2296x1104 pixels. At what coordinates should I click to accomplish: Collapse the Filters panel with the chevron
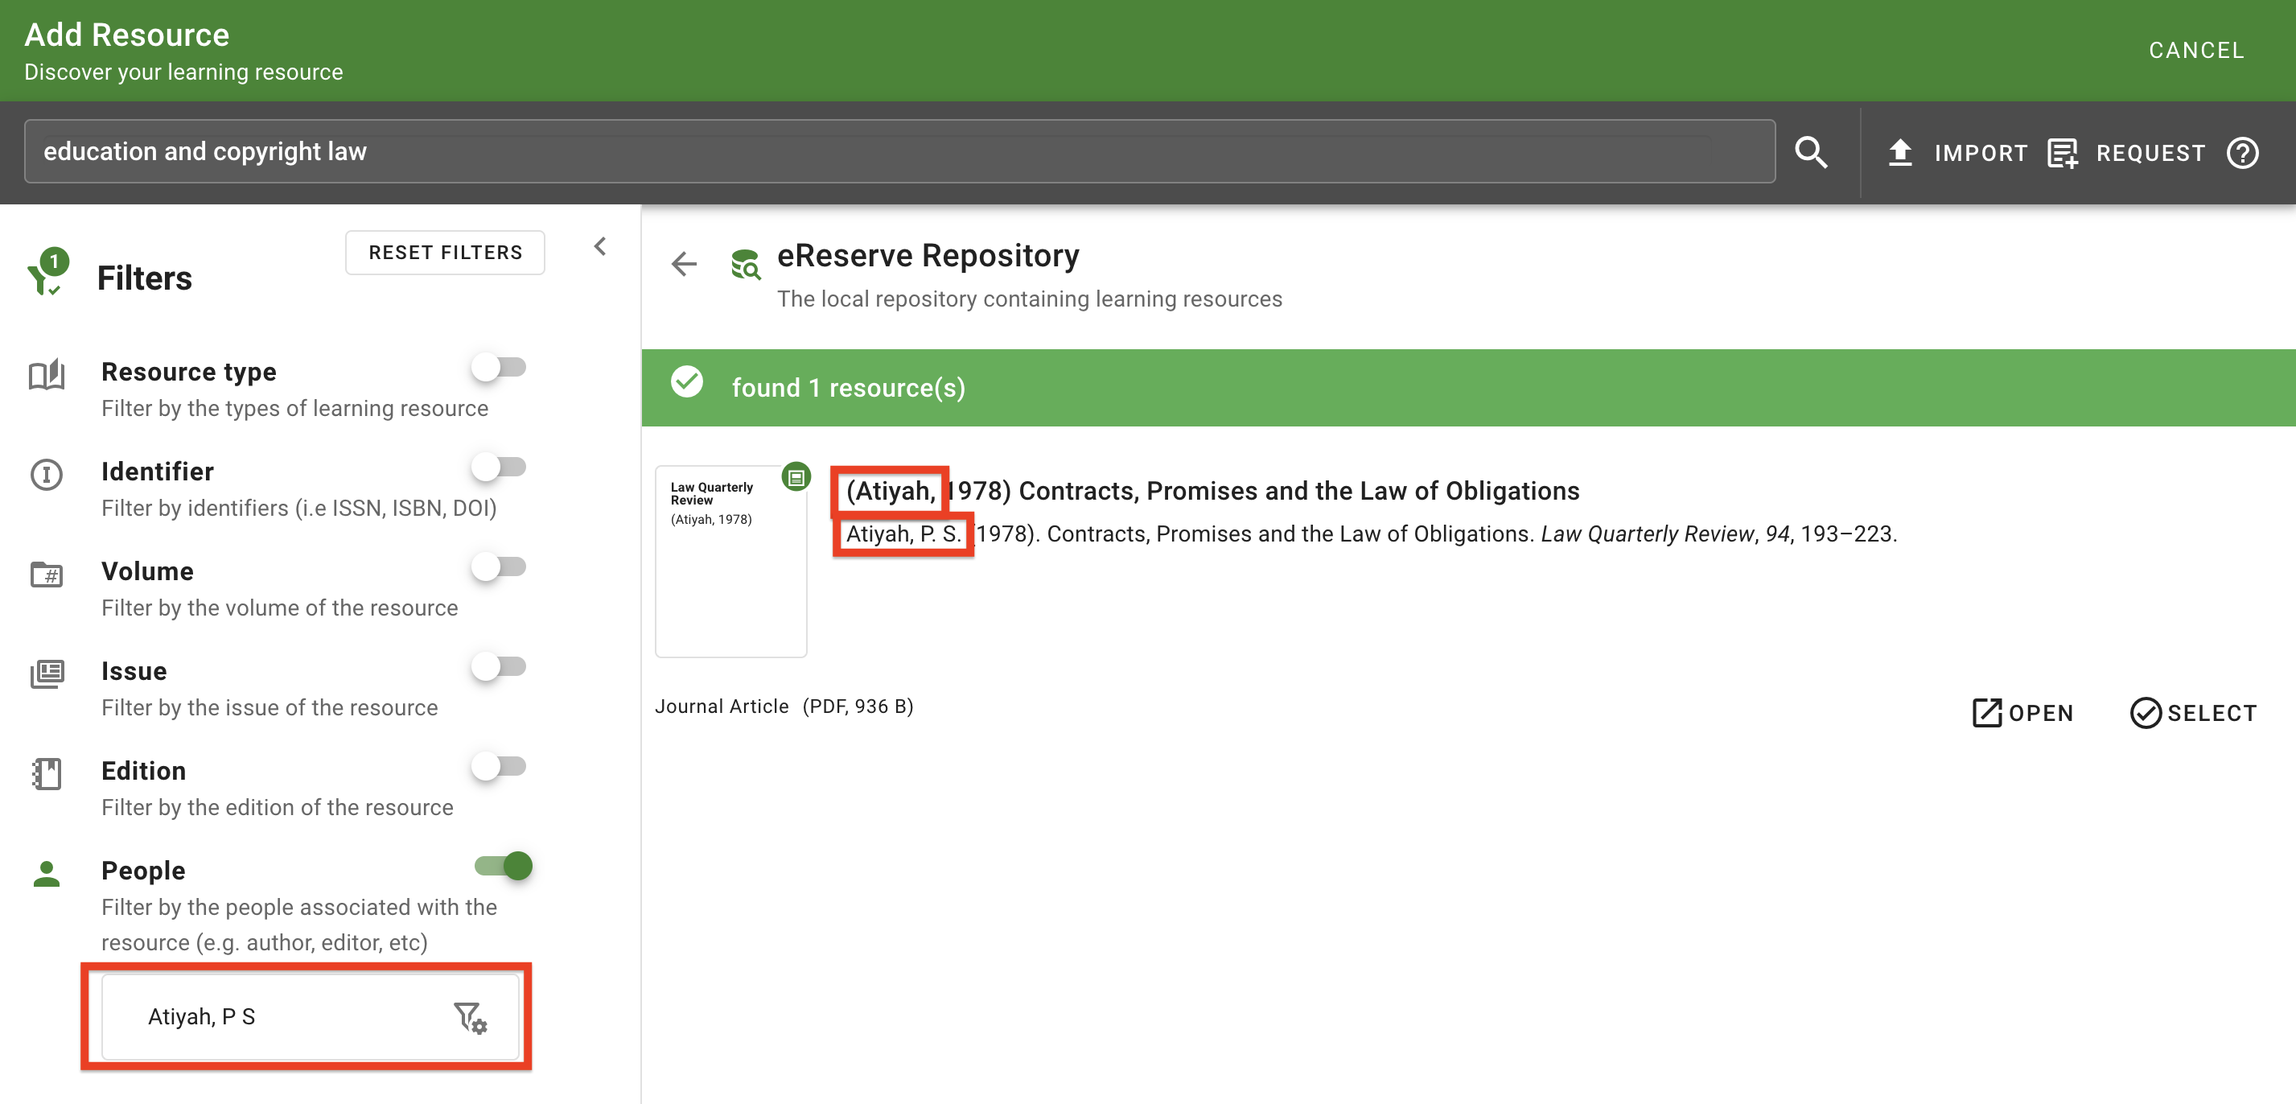(x=601, y=246)
